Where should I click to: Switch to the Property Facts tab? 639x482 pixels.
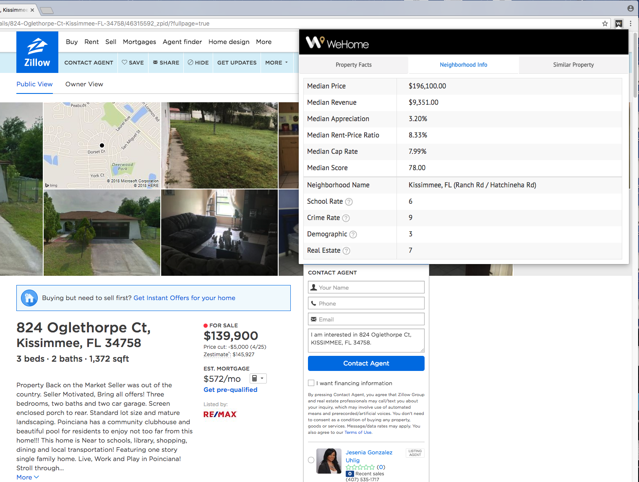(353, 65)
